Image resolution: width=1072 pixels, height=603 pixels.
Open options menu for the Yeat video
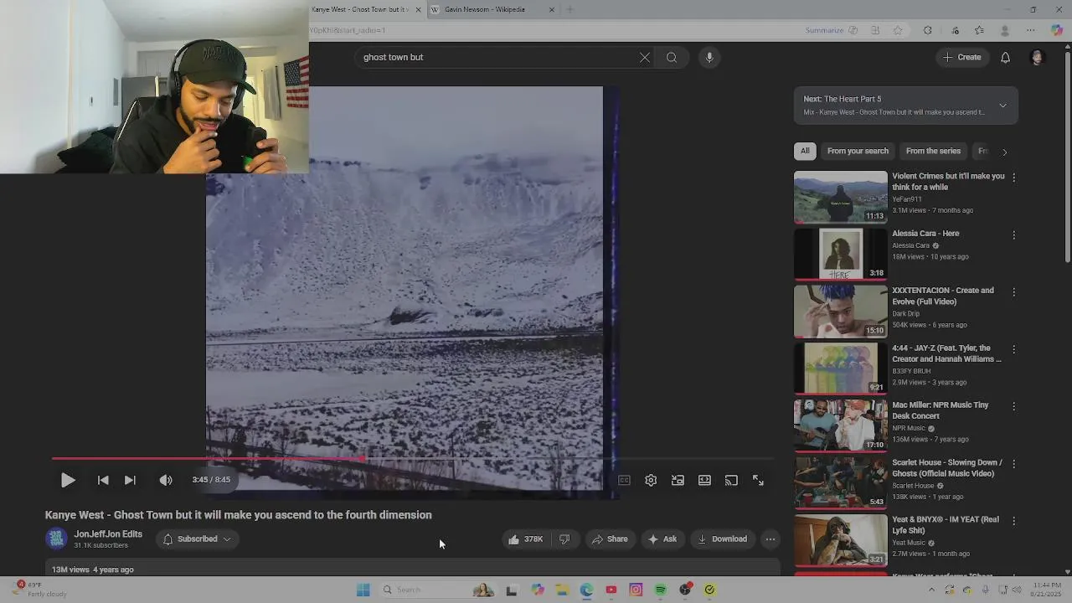tap(1013, 521)
